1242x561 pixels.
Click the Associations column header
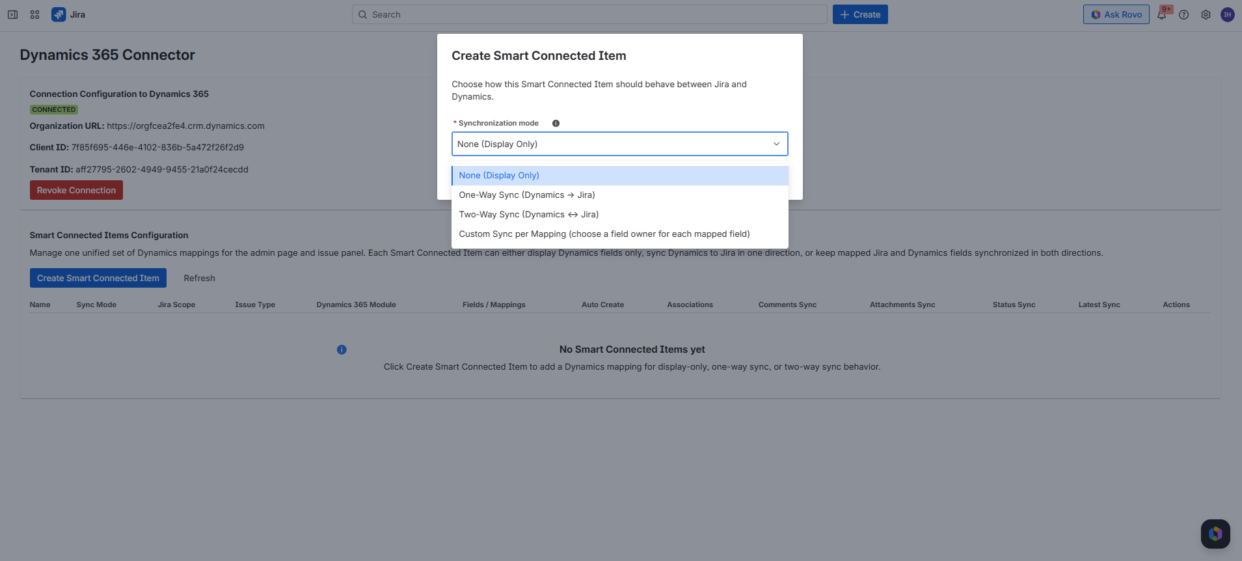(690, 305)
